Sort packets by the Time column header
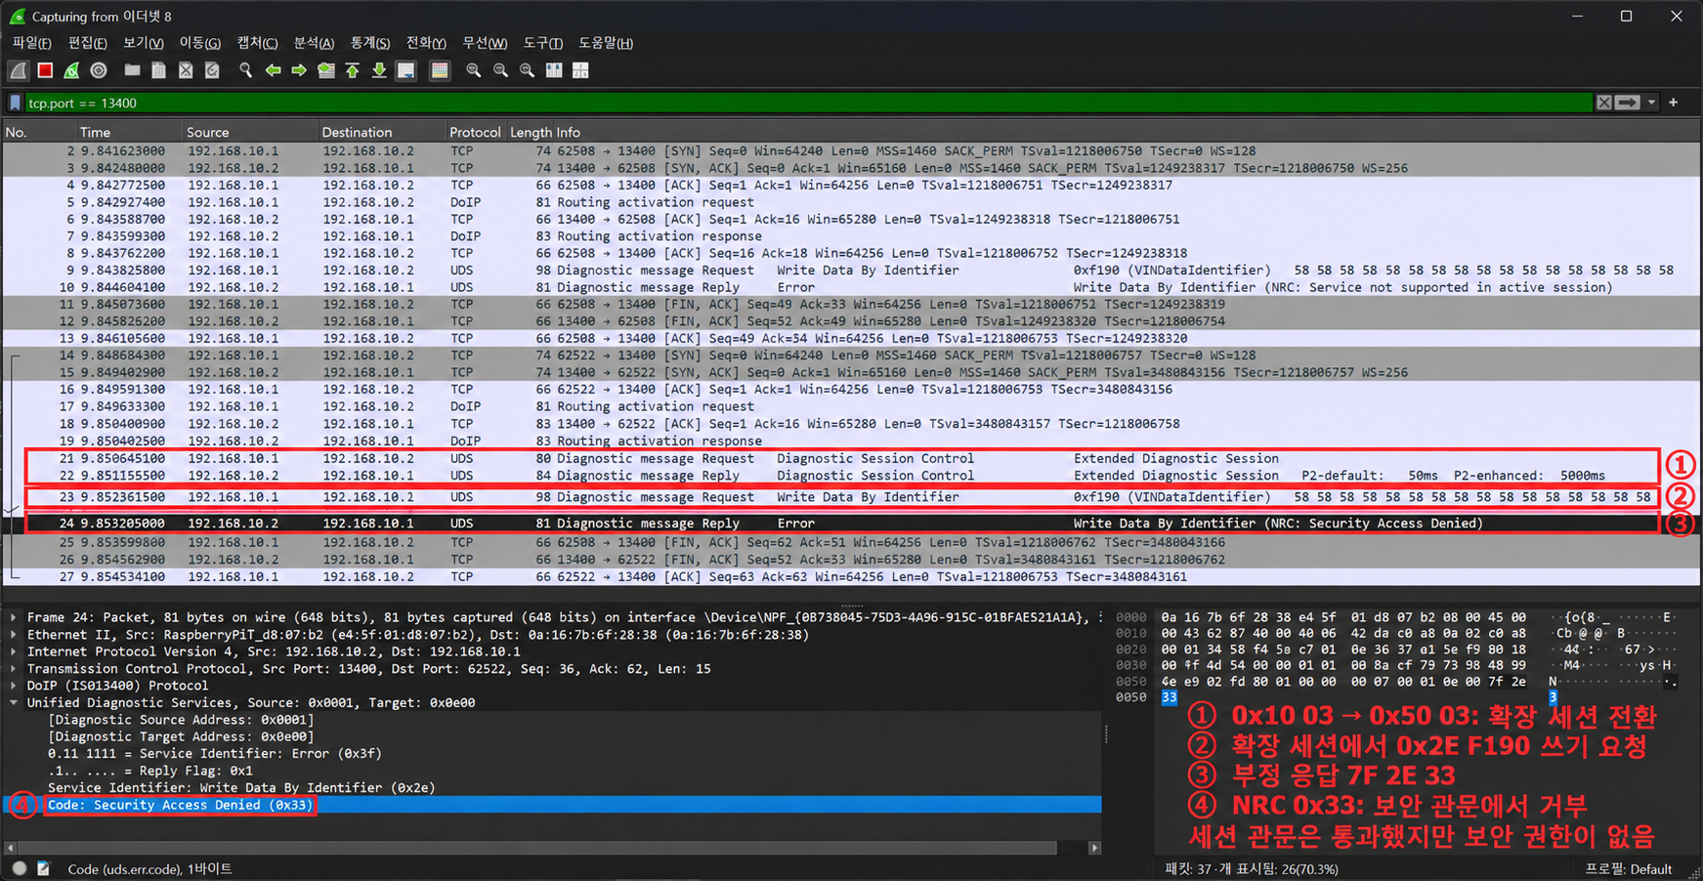This screenshot has width=1703, height=881. (x=130, y=132)
